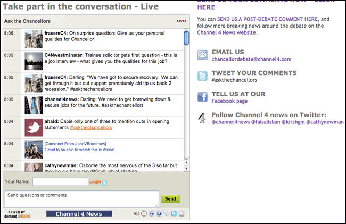Click the Twitter bird icon beside Tweet Your Comments
The height and width of the screenshot is (224, 346).
tap(202, 76)
